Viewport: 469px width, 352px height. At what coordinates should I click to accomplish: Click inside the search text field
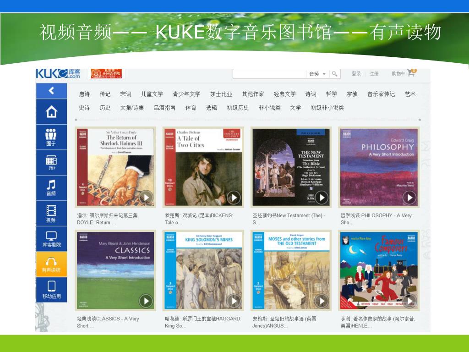(269, 74)
